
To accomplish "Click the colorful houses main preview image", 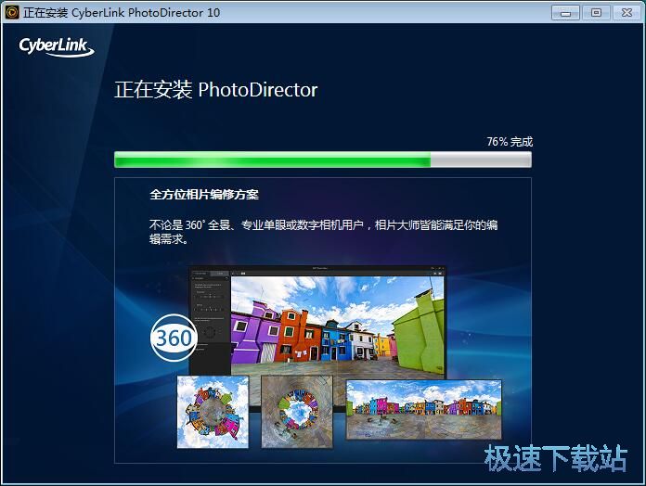I will point(338,326).
